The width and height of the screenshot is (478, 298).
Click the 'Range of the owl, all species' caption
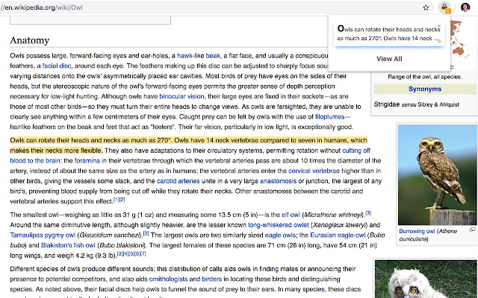425,77
